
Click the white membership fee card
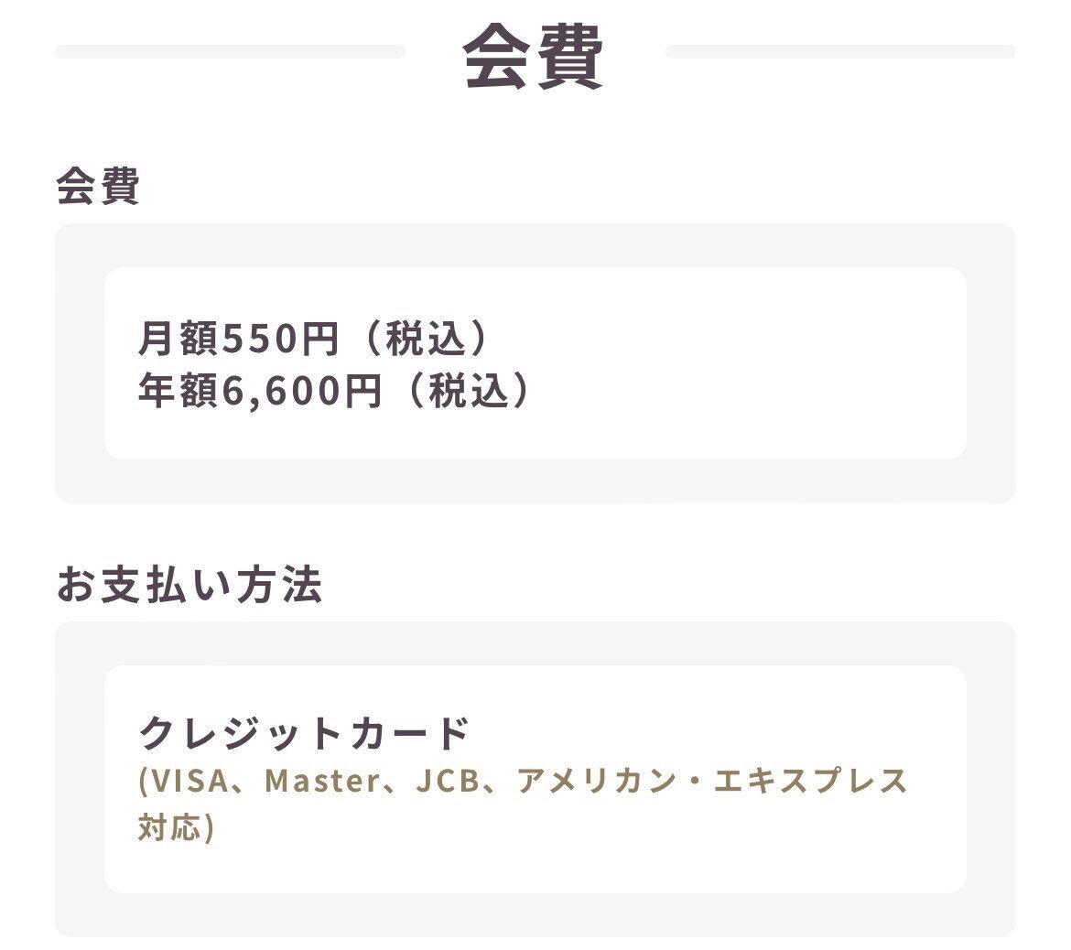point(535,363)
